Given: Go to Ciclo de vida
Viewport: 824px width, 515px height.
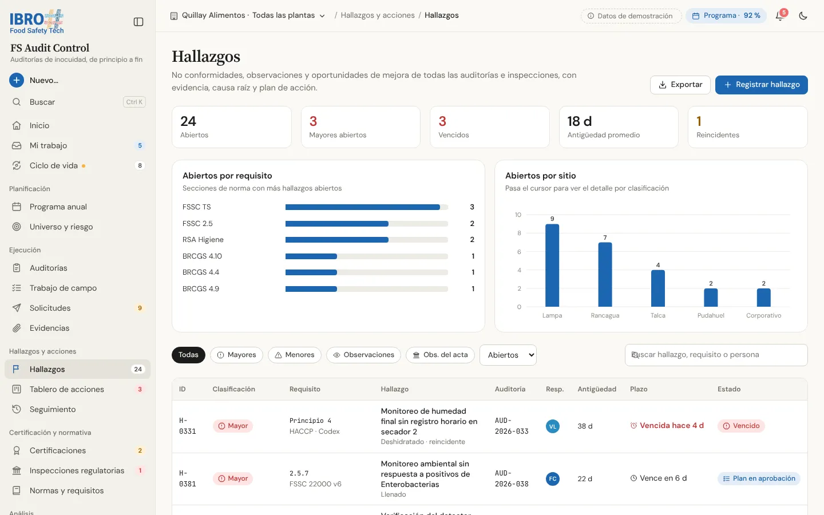Looking at the screenshot, I should [77, 165].
